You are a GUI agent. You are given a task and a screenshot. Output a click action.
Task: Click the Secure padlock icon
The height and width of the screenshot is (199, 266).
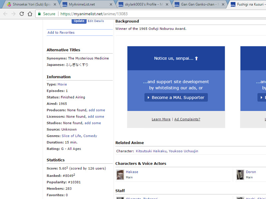pyautogui.click(x=39, y=14)
